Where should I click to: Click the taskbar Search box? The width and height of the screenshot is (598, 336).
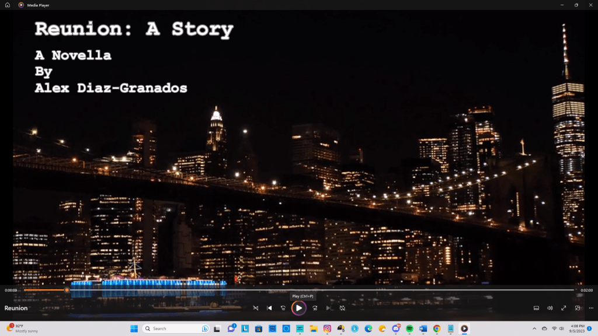tap(175, 328)
